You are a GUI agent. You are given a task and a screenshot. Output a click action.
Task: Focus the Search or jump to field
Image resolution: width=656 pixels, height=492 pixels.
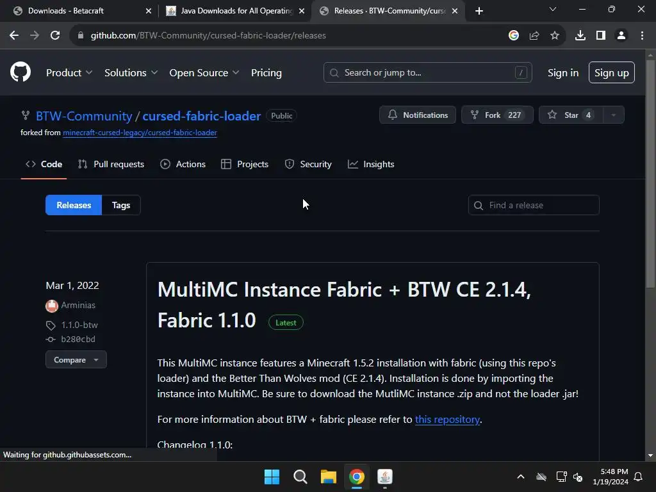[427, 72]
